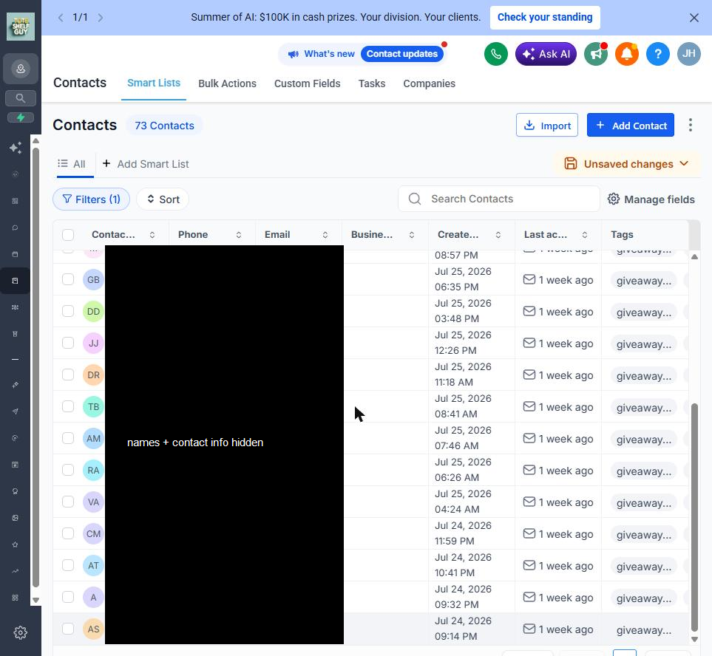Viewport: 712px width, 656px height.
Task: Click the sidebar scrollbar down arrow
Action: point(36,600)
